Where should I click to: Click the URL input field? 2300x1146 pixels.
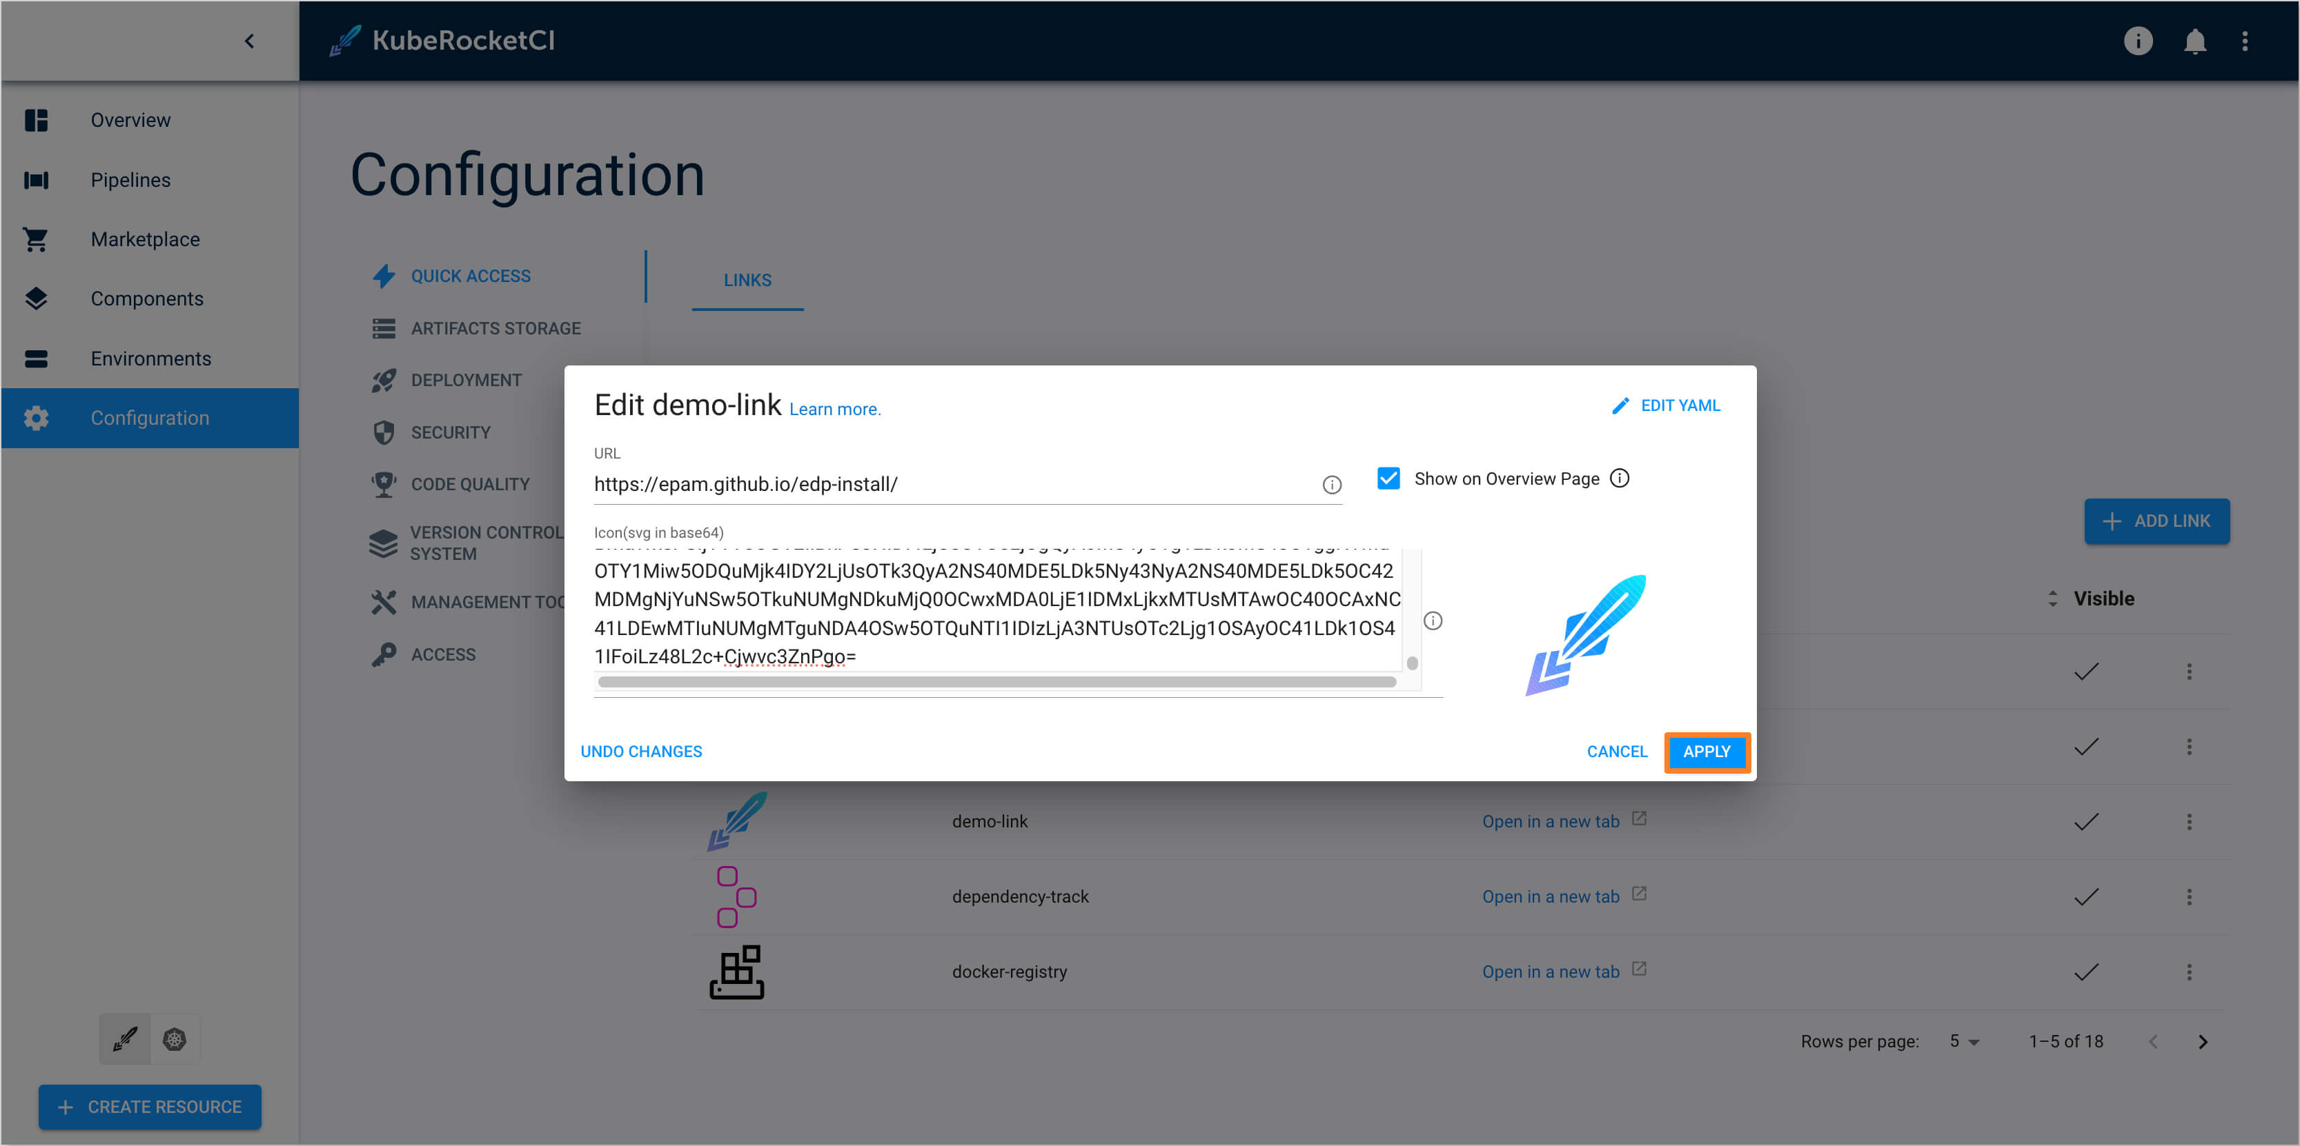[967, 485]
